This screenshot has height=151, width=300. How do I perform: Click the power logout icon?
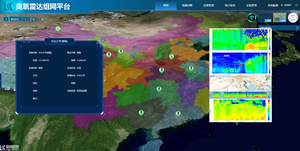(x=296, y=5)
